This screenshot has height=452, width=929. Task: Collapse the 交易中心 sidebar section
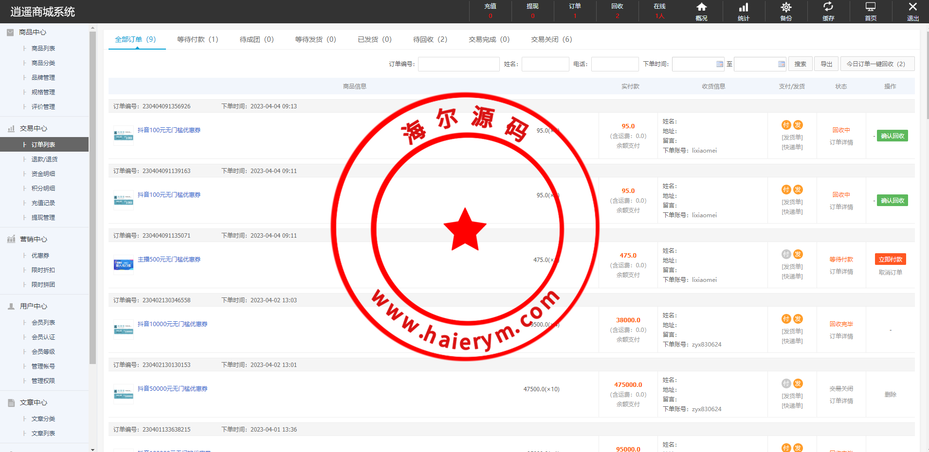pyautogui.click(x=34, y=128)
